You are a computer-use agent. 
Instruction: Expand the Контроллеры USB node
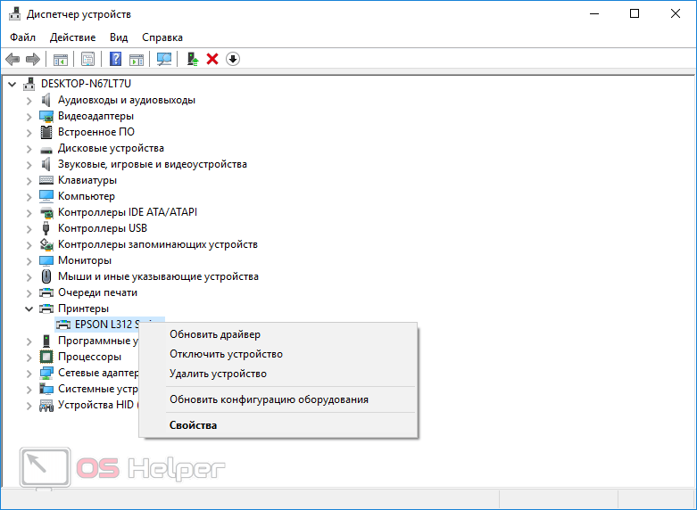point(29,229)
